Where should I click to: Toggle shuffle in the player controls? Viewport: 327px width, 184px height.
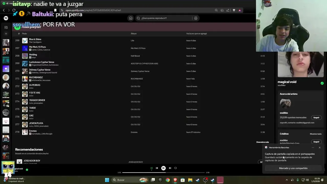pyautogui.click(x=151, y=168)
